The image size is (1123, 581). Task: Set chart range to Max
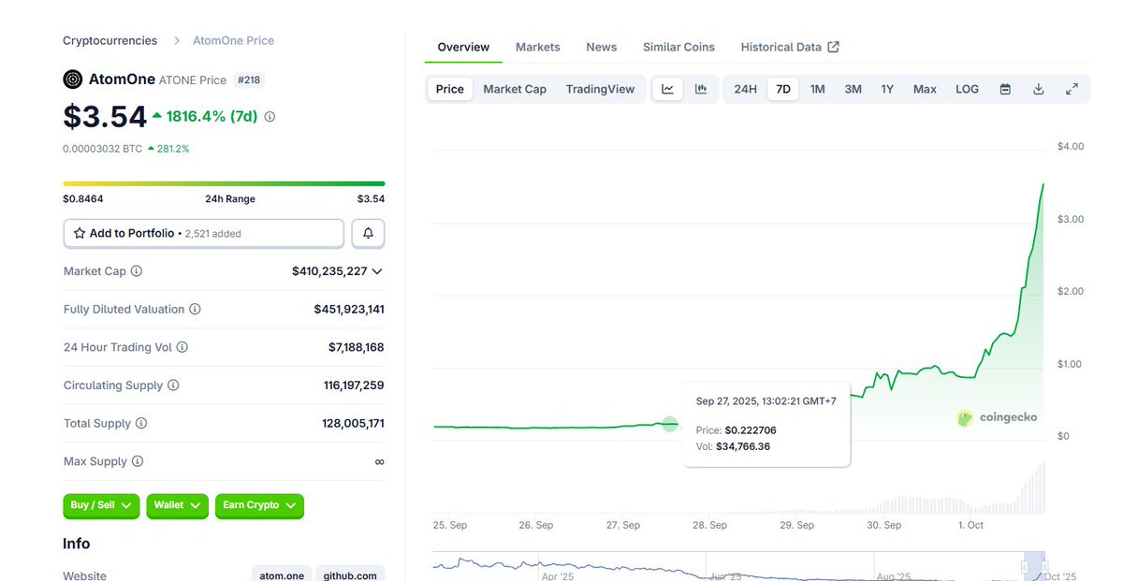pos(925,89)
